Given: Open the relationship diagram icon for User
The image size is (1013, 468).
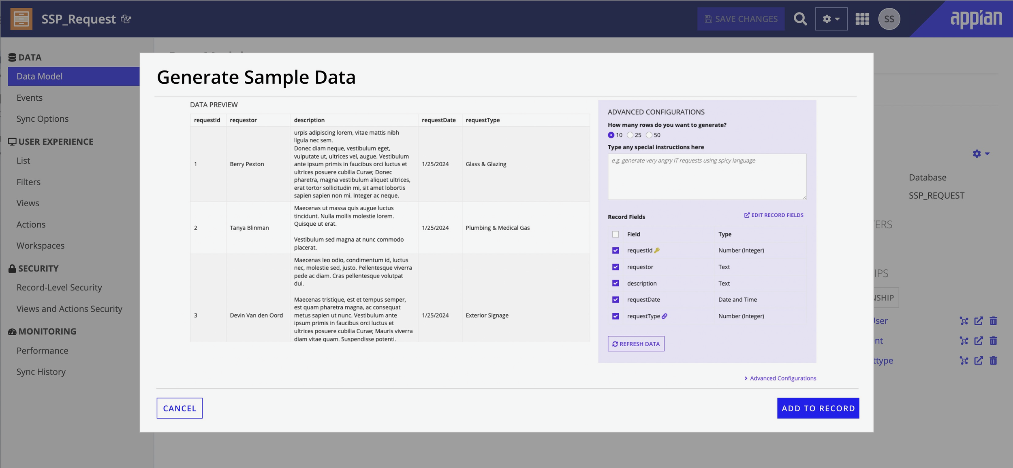Looking at the screenshot, I should (x=963, y=321).
